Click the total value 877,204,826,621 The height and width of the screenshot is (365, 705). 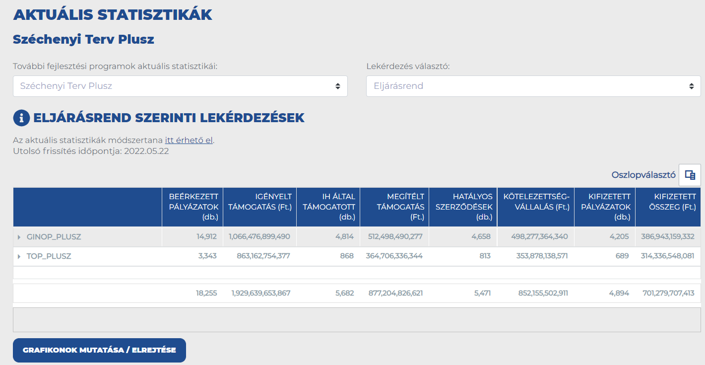(396, 293)
